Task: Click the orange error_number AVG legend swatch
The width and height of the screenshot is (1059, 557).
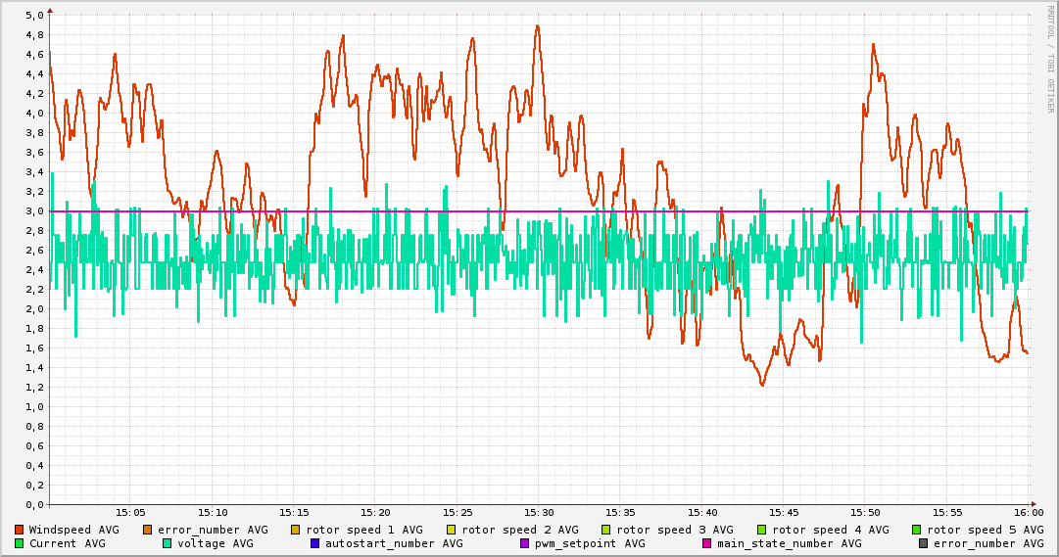Action: click(148, 530)
